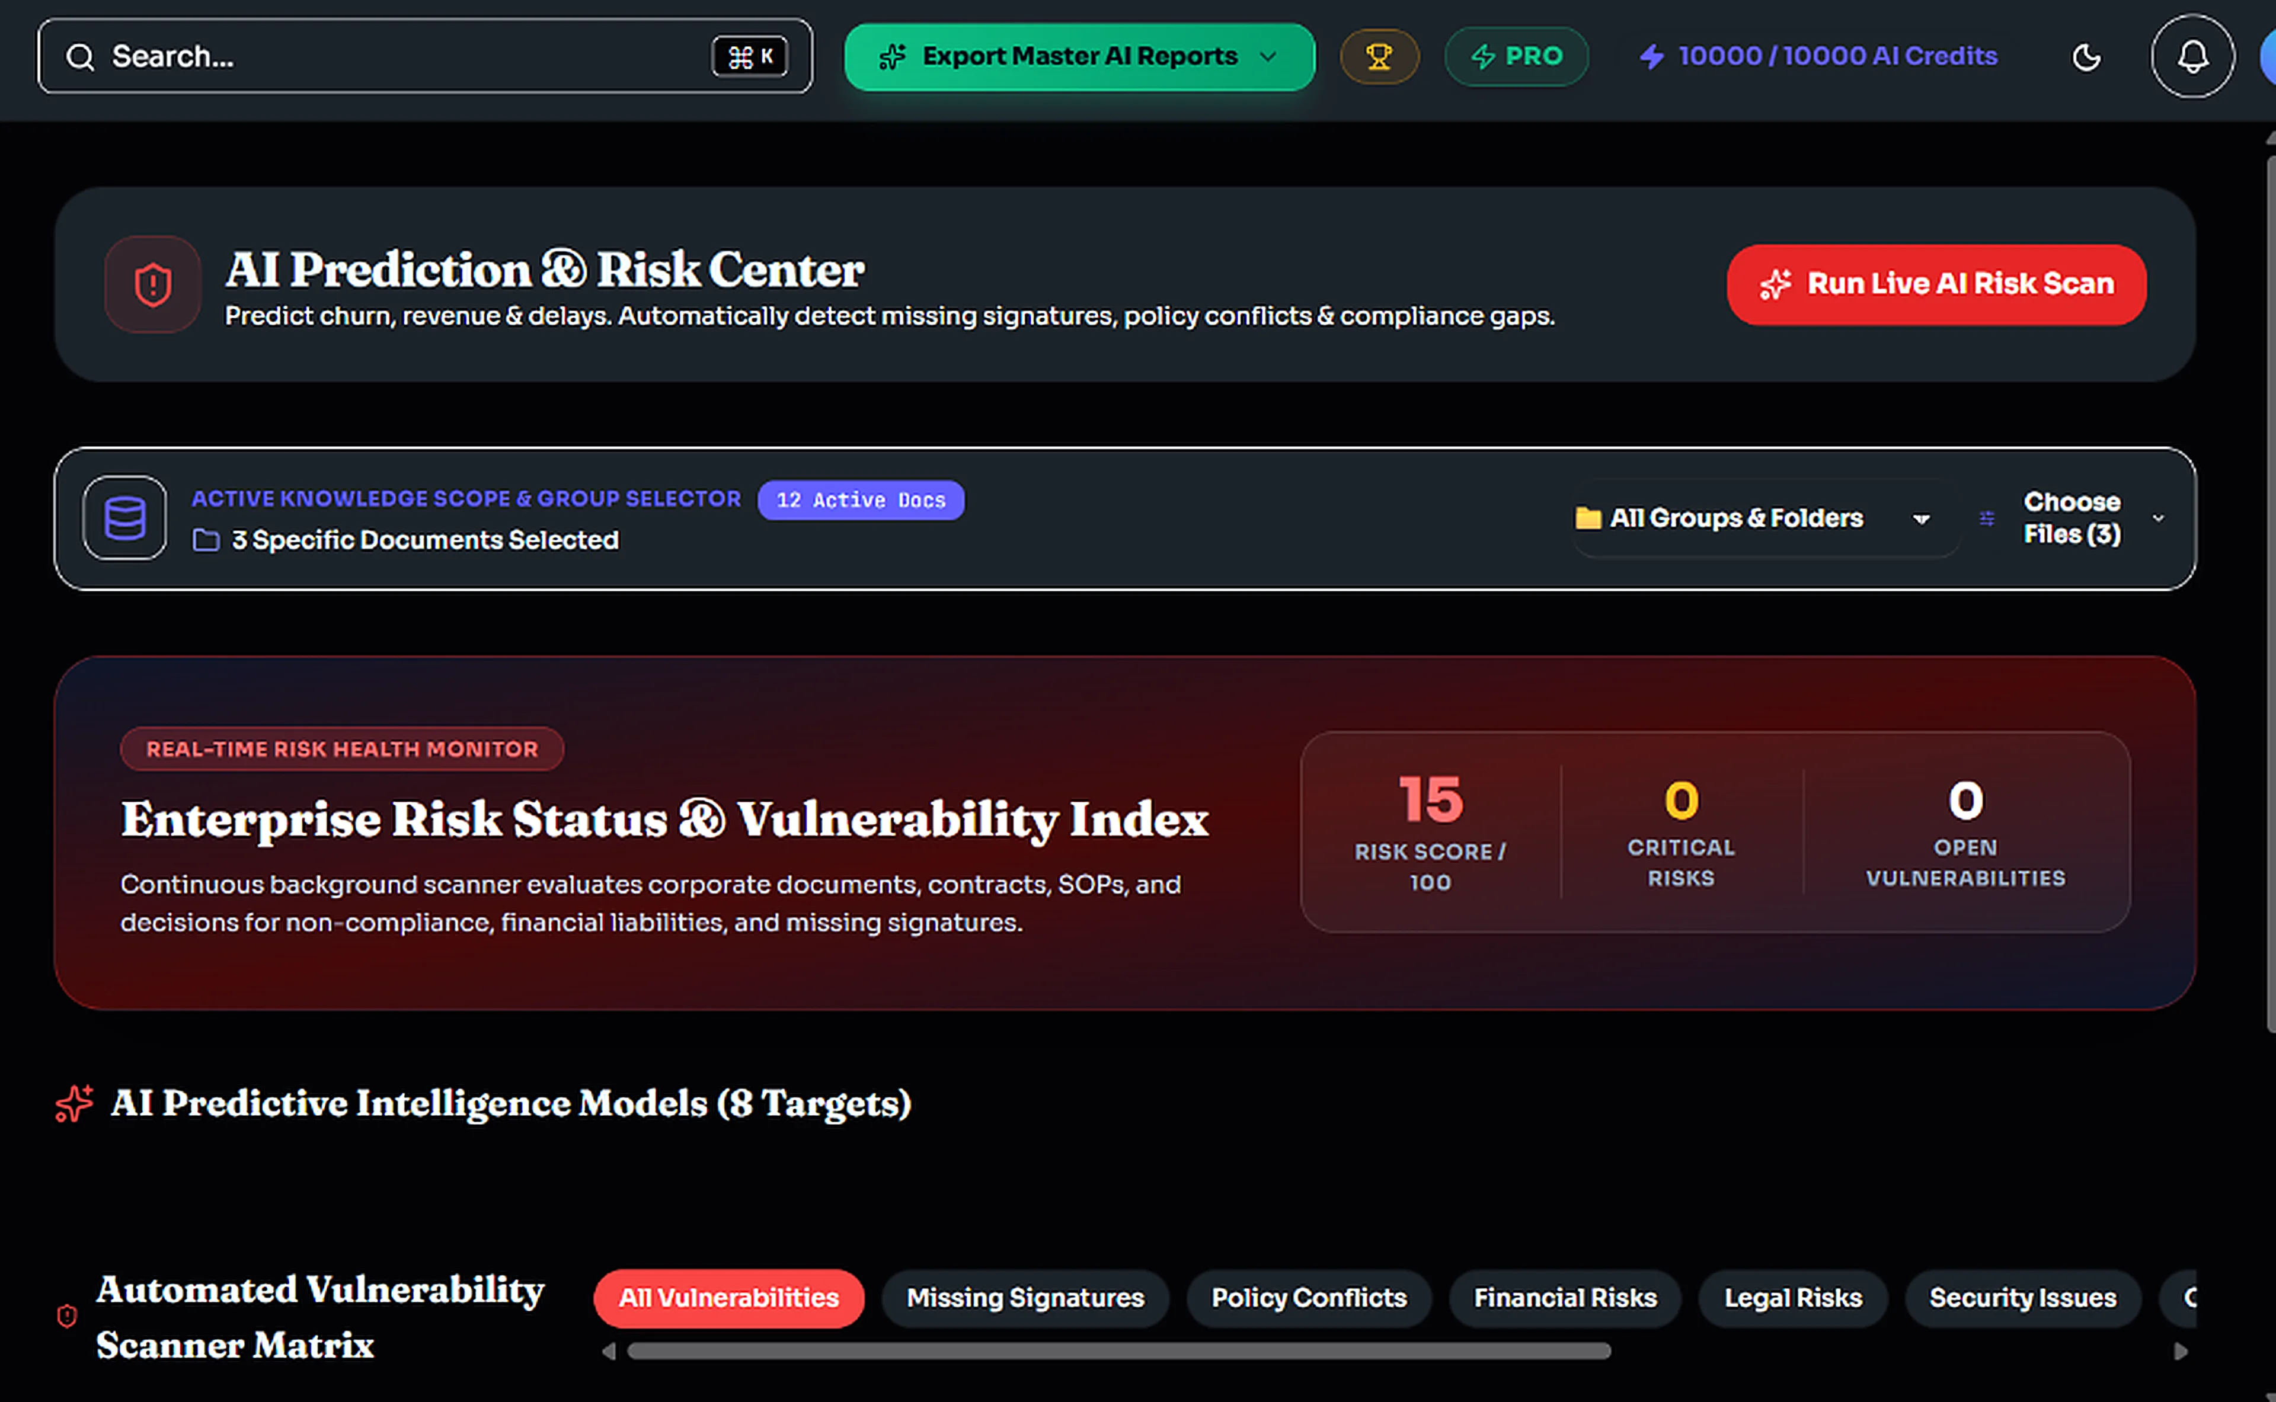Click the Command K shortcut badge
This screenshot has width=2276, height=1402.
749,56
